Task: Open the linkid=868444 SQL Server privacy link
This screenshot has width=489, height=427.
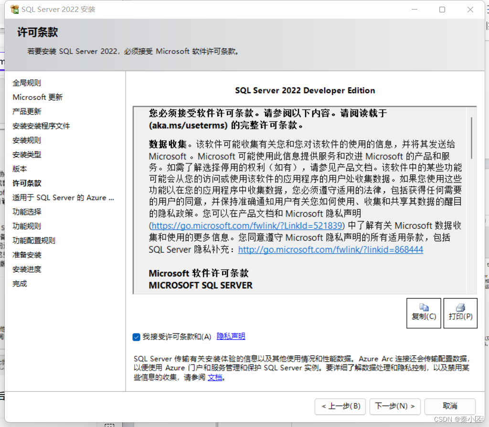Action: click(330, 249)
